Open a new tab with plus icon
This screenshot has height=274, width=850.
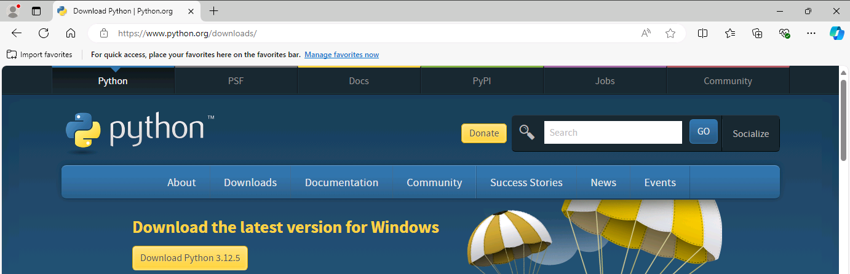214,11
